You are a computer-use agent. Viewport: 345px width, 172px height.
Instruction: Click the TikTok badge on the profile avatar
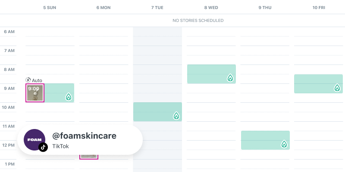coord(43,147)
